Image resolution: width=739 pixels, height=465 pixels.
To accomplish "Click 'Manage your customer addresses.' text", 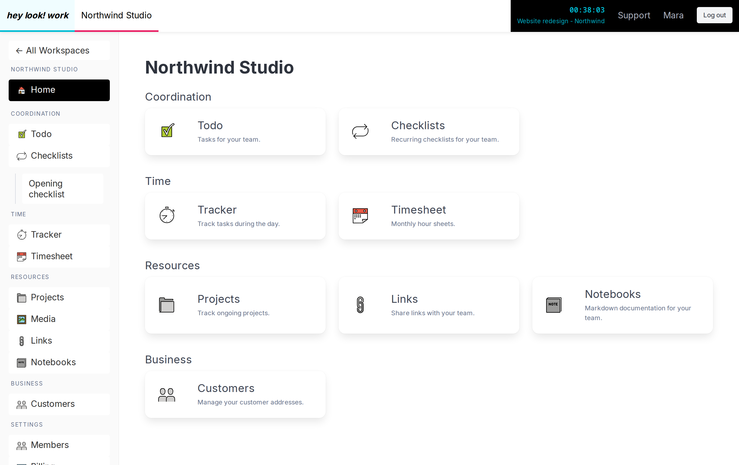I will tap(250, 403).
